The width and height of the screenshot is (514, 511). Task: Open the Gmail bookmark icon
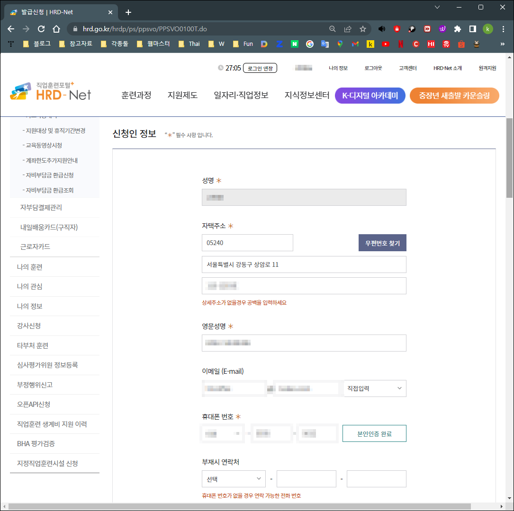[x=354, y=44]
